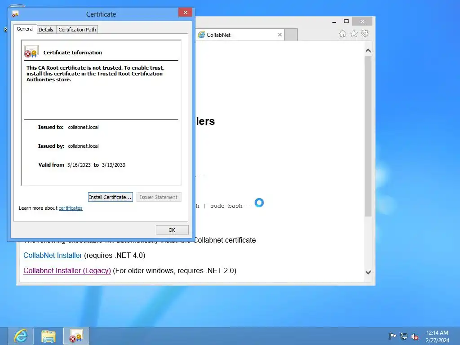This screenshot has width=460, height=345.
Task: Open the certificates help link
Action: click(x=71, y=208)
